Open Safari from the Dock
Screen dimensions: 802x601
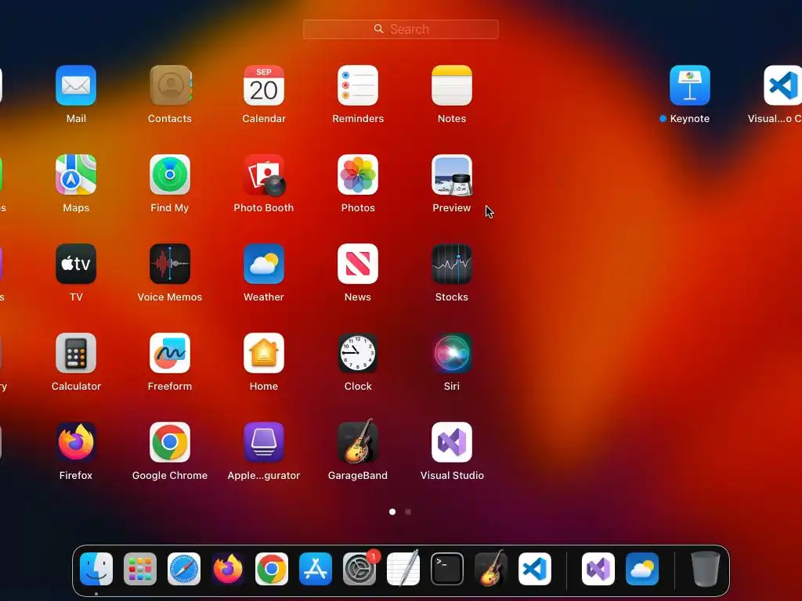(184, 569)
